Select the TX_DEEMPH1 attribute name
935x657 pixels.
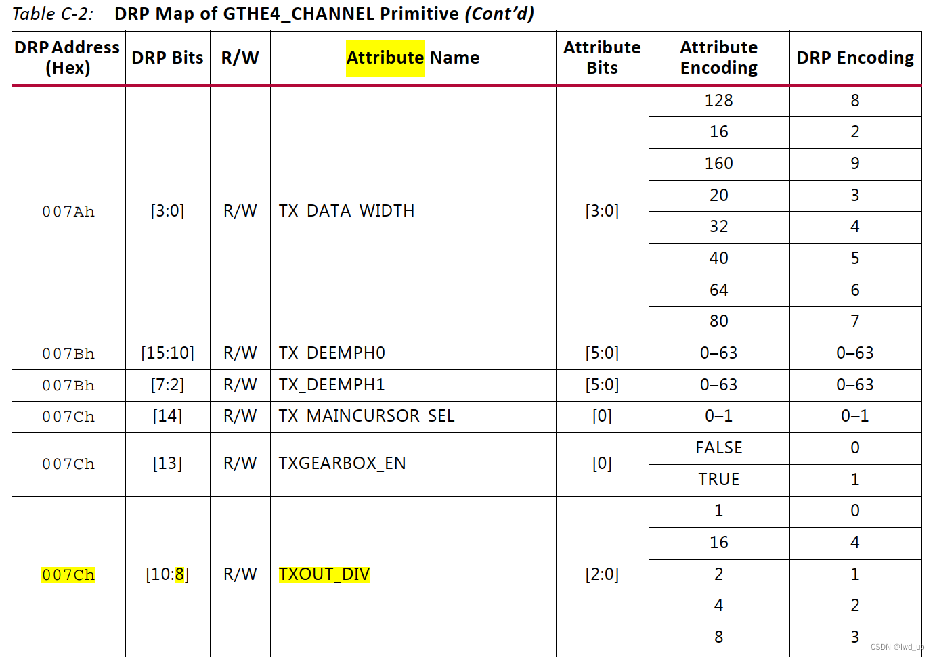pos(332,385)
